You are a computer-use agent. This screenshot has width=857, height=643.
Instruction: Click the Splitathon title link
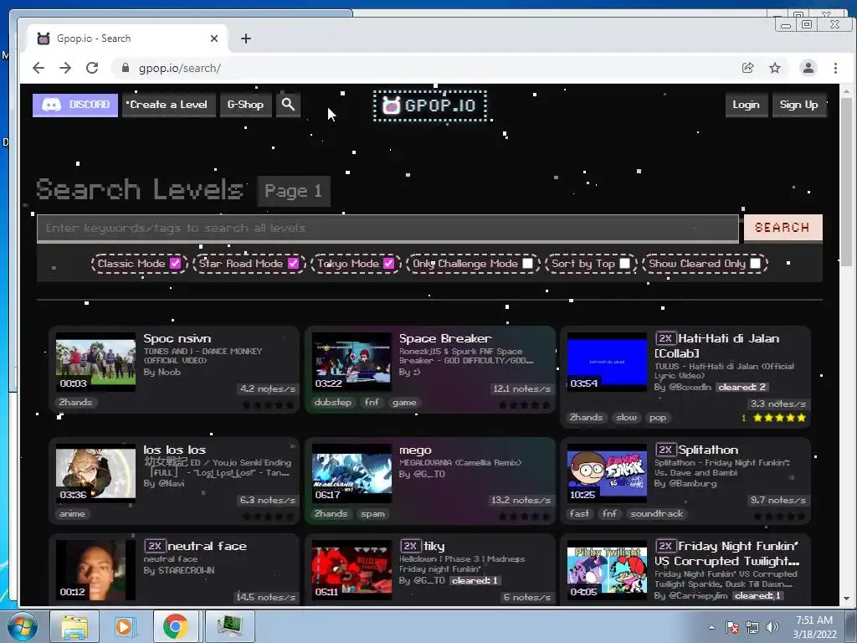pos(708,450)
